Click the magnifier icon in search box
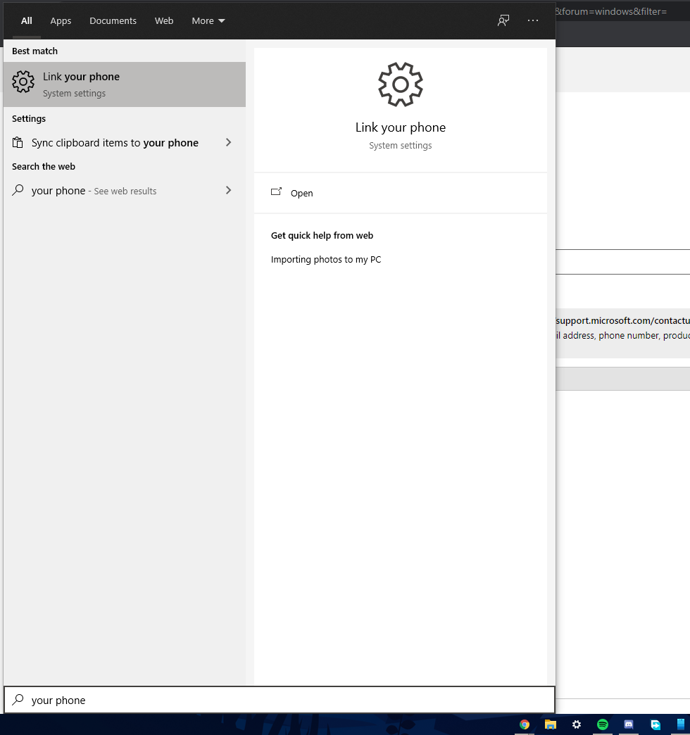The image size is (690, 735). pyautogui.click(x=18, y=700)
